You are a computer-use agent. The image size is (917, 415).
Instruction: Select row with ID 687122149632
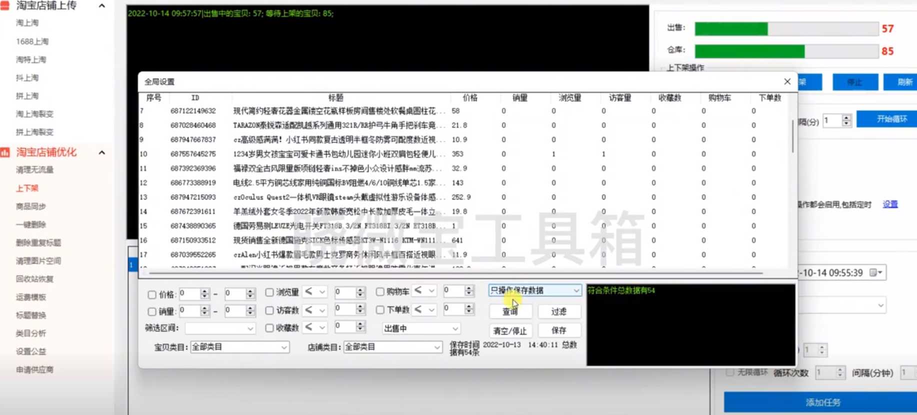pos(462,111)
